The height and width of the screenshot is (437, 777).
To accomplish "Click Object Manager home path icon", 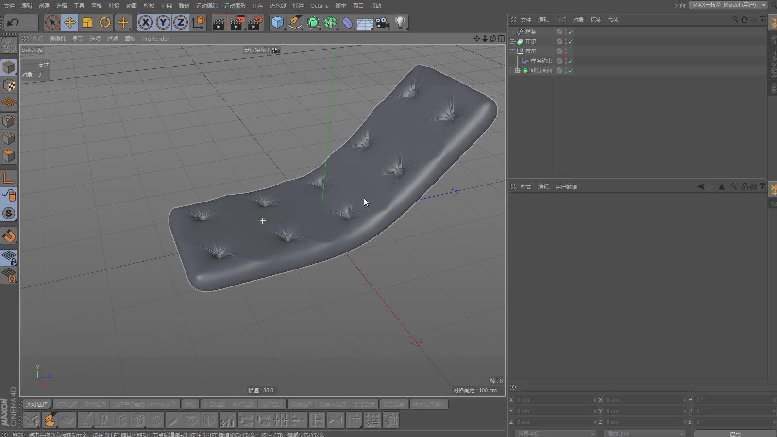I will [744, 20].
